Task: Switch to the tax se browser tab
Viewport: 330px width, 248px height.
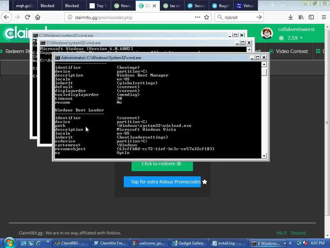Action: (172, 6)
